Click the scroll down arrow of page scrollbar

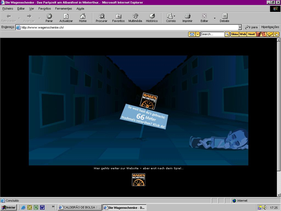(279, 195)
